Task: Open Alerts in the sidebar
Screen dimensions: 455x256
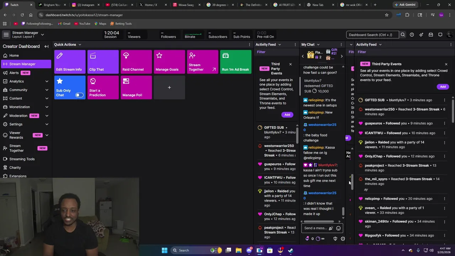Action: 26,73
